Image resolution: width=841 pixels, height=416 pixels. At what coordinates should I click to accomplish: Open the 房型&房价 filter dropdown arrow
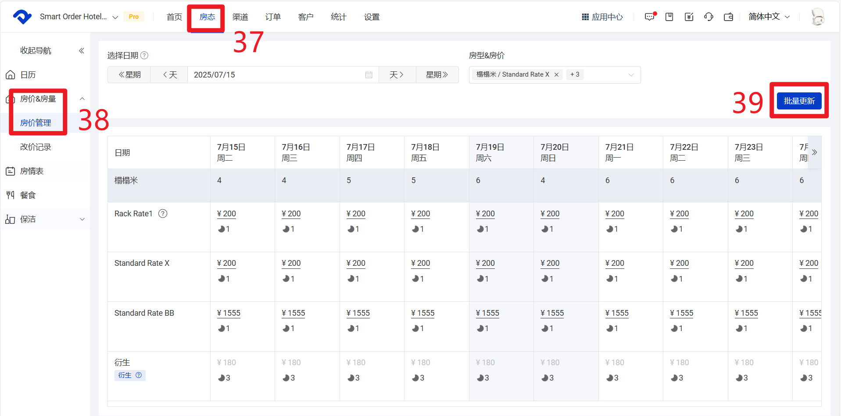coord(631,75)
